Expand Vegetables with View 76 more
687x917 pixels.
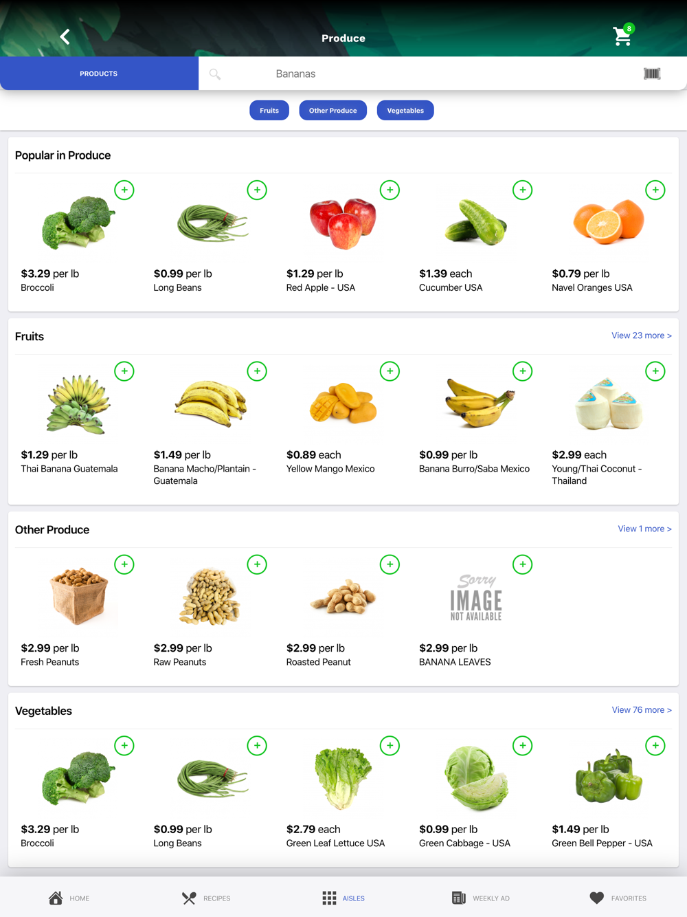(x=642, y=710)
